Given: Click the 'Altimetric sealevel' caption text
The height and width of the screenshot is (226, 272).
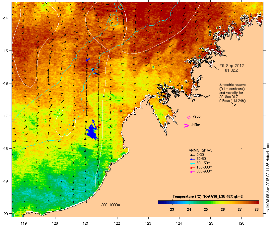Looking at the screenshot, I should coord(233,85).
